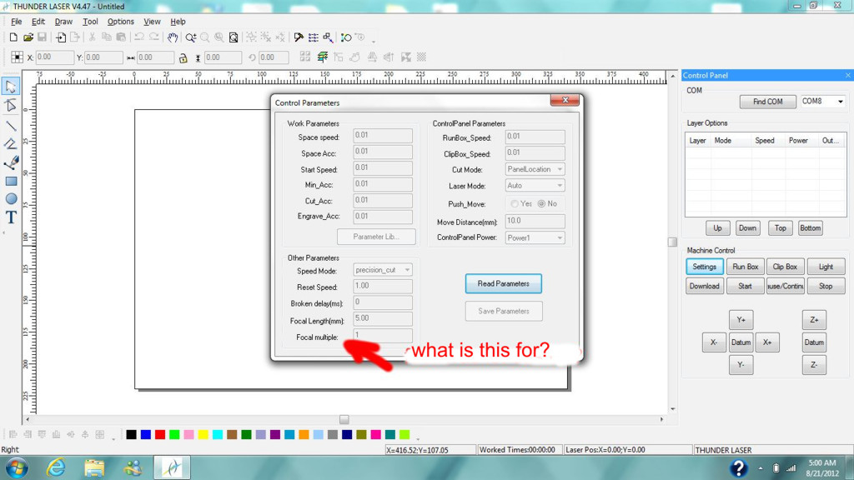This screenshot has width=854, height=480.
Task: Open the COM8 port dropdown
Action: (x=822, y=102)
